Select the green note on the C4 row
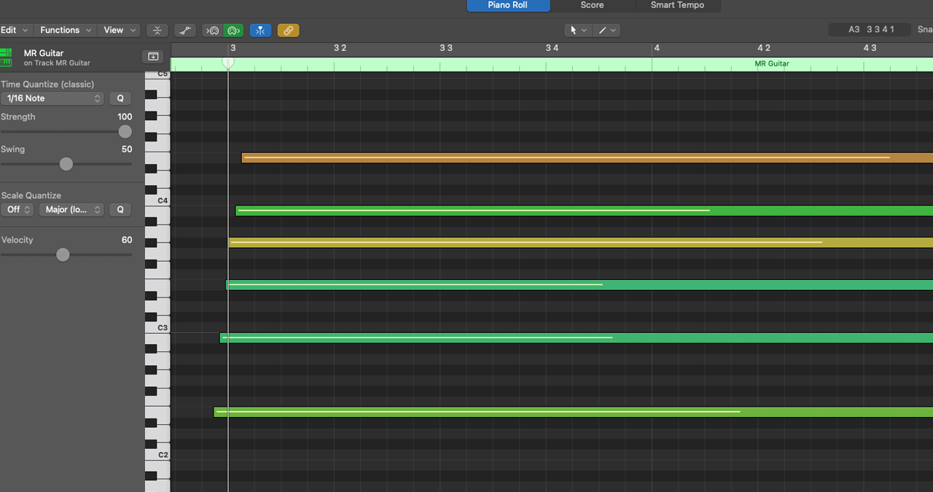The image size is (933, 492). coord(584,211)
